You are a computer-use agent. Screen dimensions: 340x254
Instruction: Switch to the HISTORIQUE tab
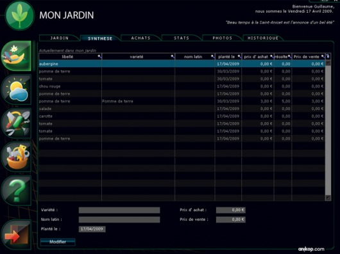[263, 38]
